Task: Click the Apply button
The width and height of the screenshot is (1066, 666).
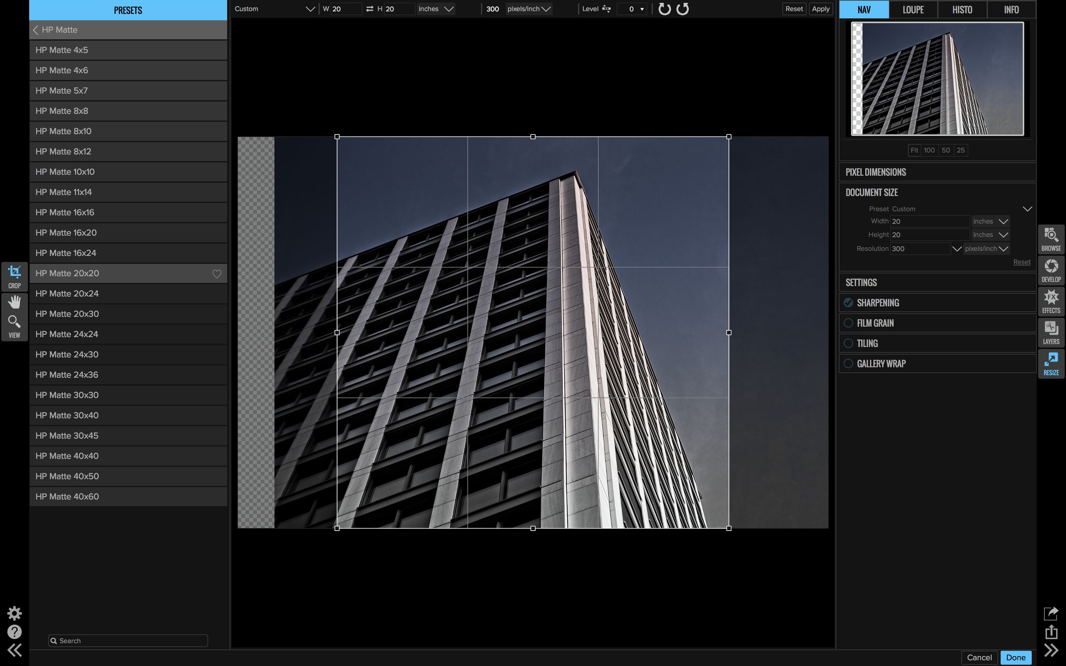Action: coord(820,9)
